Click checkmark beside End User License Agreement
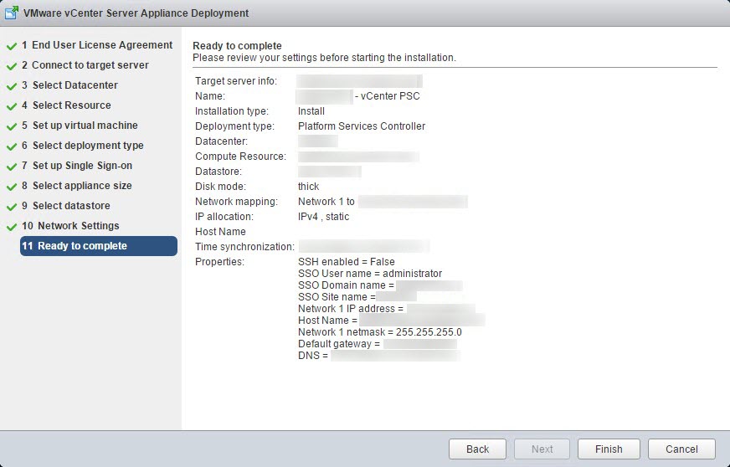730x467 pixels. [11, 47]
